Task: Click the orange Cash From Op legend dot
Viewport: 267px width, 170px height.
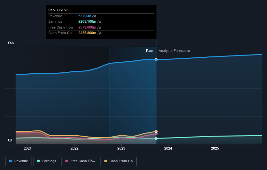Action: point(106,161)
